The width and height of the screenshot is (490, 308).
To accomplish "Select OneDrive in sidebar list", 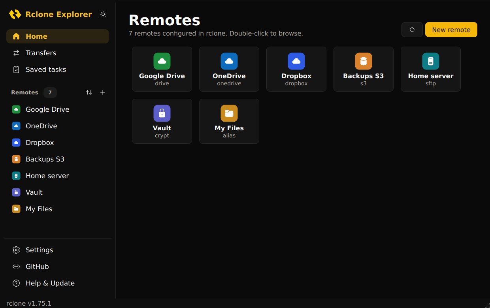I will pos(58,126).
